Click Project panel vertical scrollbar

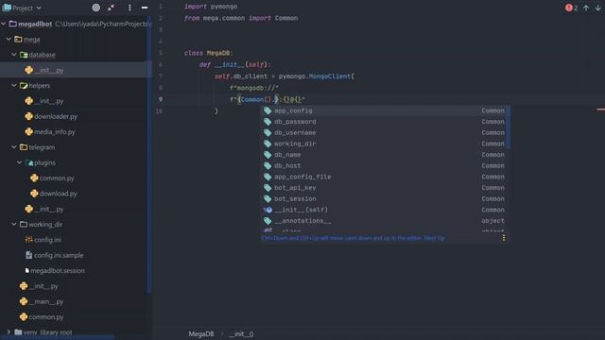pos(149,154)
